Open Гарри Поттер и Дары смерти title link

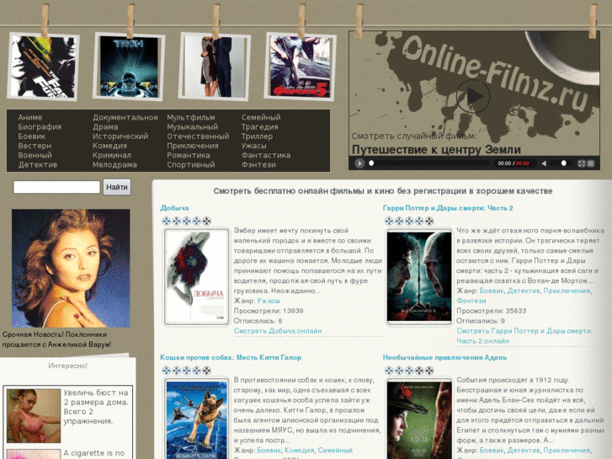[x=448, y=208]
